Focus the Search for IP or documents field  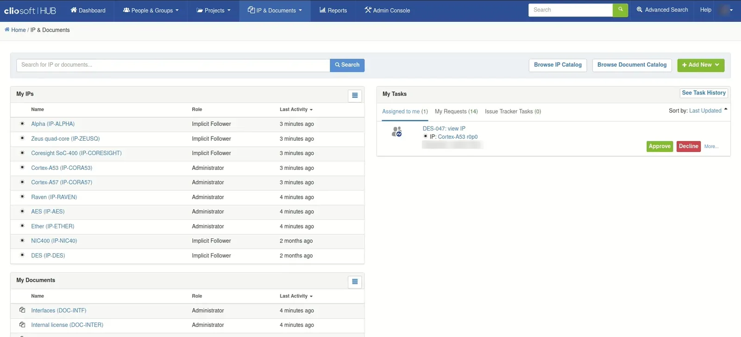173,65
